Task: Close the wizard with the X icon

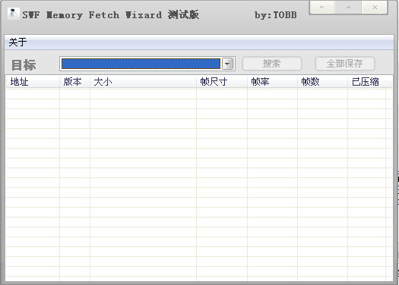Action: coord(375,7)
